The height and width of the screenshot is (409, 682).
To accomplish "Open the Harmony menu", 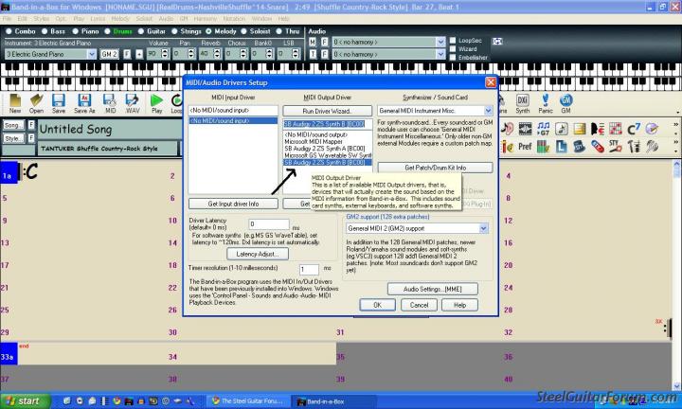I will pos(205,19).
